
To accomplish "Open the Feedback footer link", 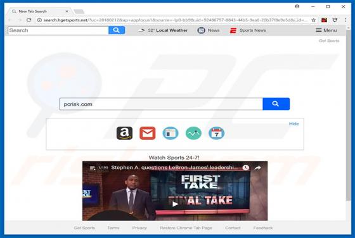I will tap(263, 228).
